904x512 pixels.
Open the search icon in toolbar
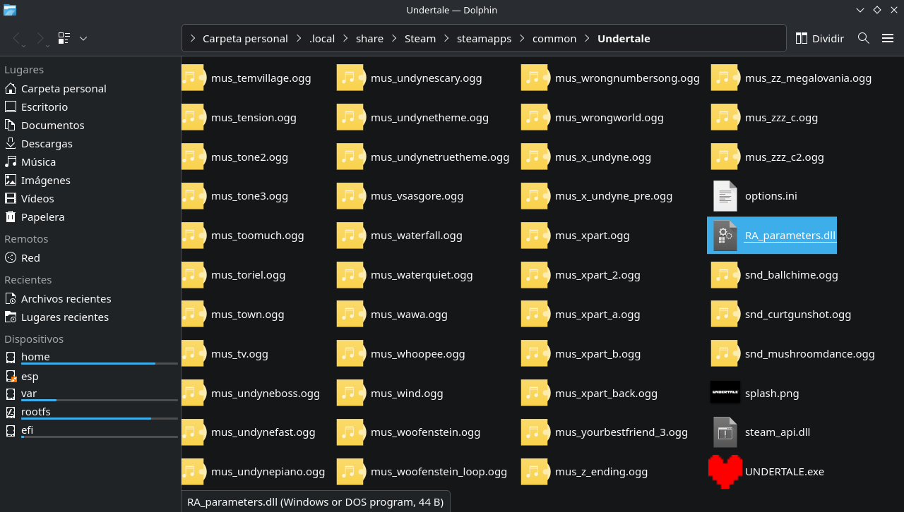[863, 38]
